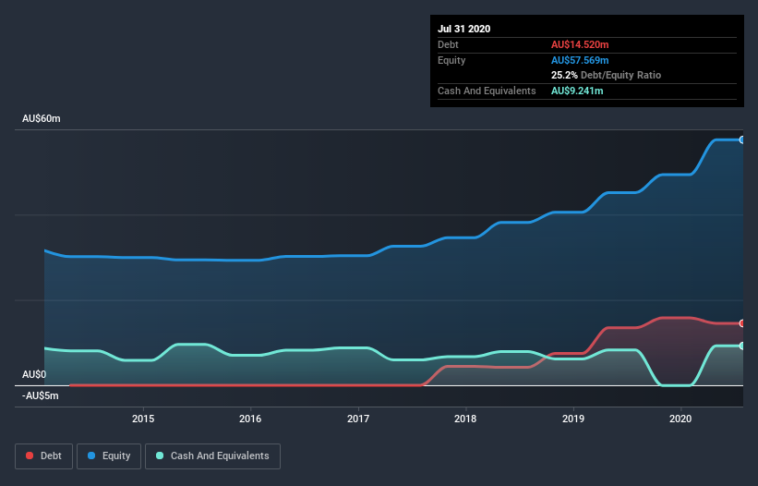The height and width of the screenshot is (486, 758).
Task: Click the tooltip's Cash And Equivalents label
Action: [487, 91]
